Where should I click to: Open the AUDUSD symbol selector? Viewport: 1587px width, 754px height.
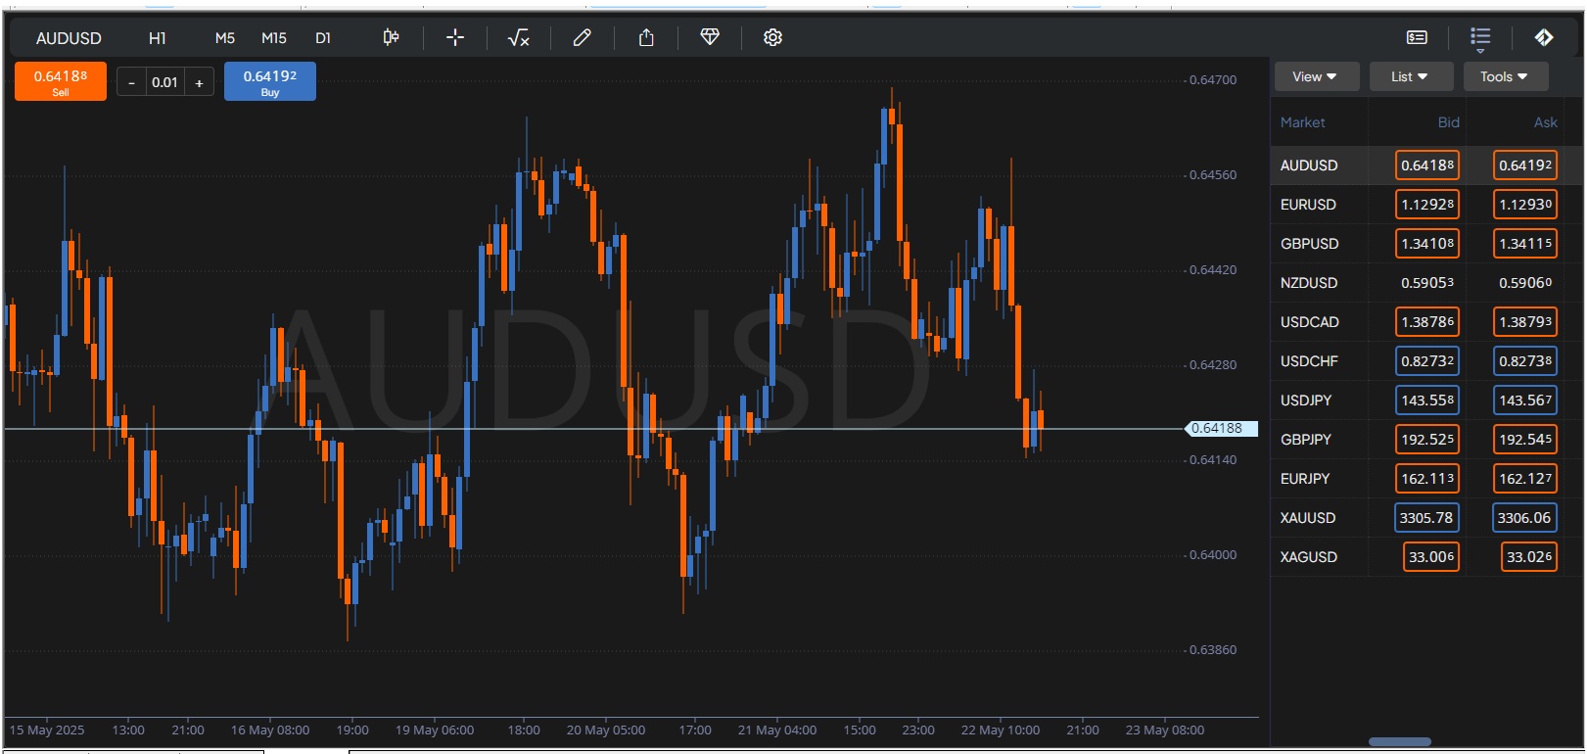tap(69, 38)
